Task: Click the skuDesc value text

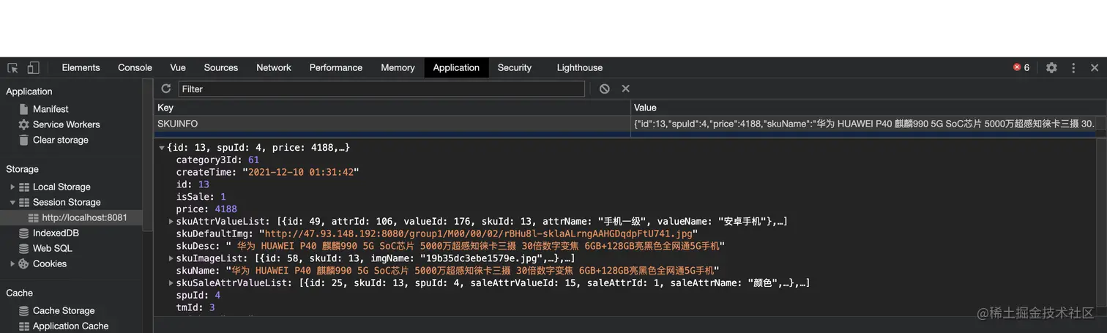Action: pyautogui.click(x=475, y=246)
